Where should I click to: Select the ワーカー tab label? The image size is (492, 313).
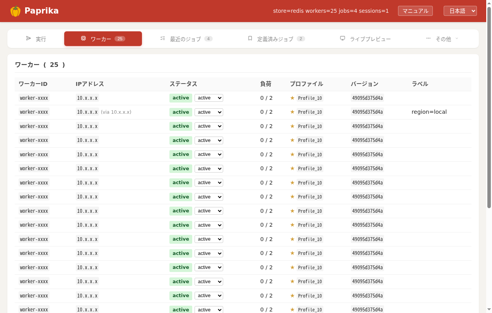pos(101,39)
